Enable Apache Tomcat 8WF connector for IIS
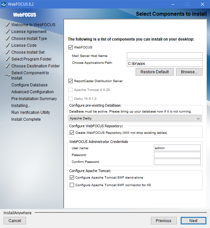 tap(72, 185)
